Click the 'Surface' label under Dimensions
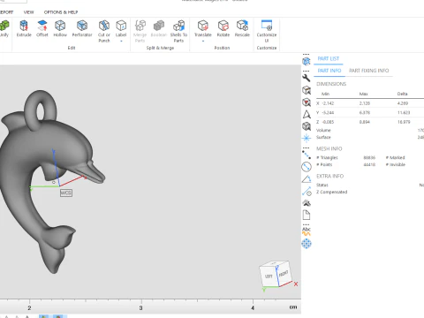Image resolution: width=424 pixels, height=318 pixels. coord(323,137)
